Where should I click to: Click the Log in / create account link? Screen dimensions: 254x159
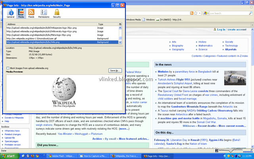click(x=232, y=29)
